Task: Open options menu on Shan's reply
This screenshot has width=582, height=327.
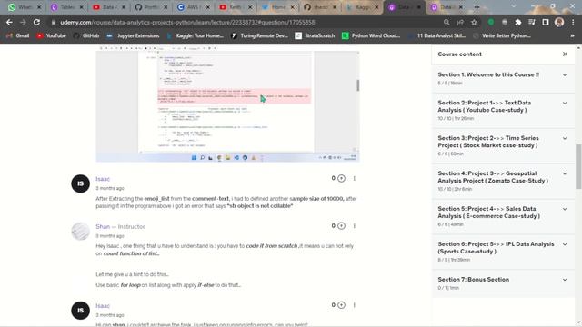Action: point(355,226)
